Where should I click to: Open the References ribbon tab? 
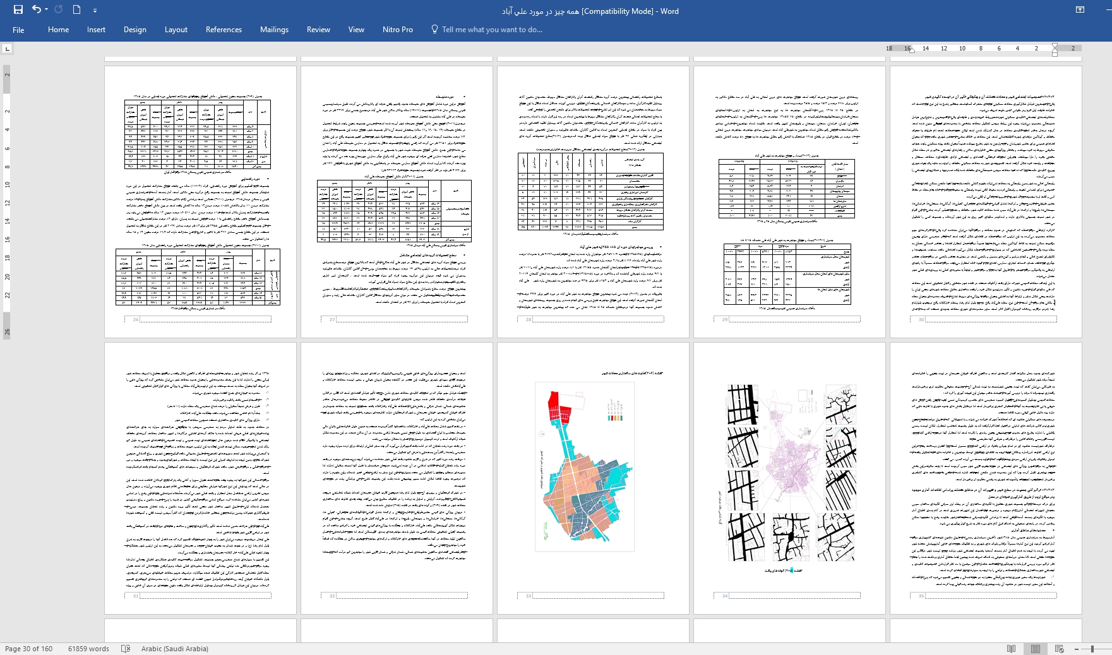[224, 30]
